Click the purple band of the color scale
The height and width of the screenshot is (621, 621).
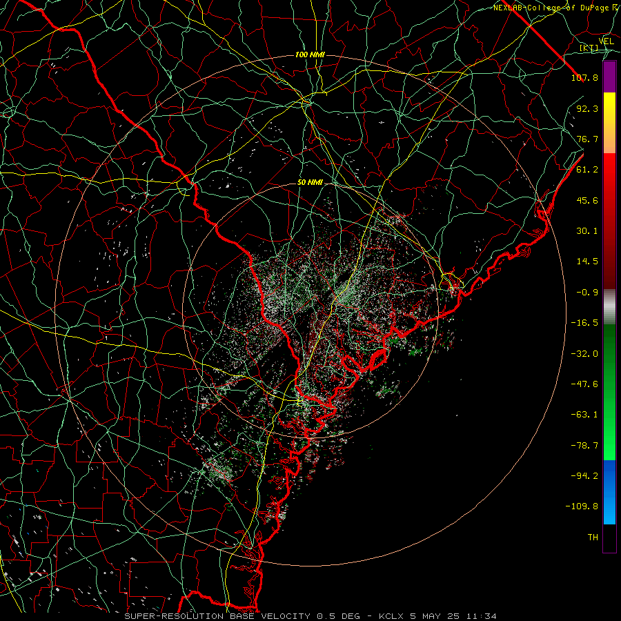[609, 77]
